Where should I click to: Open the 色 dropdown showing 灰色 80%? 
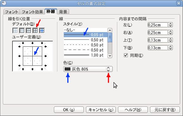coord(88,69)
